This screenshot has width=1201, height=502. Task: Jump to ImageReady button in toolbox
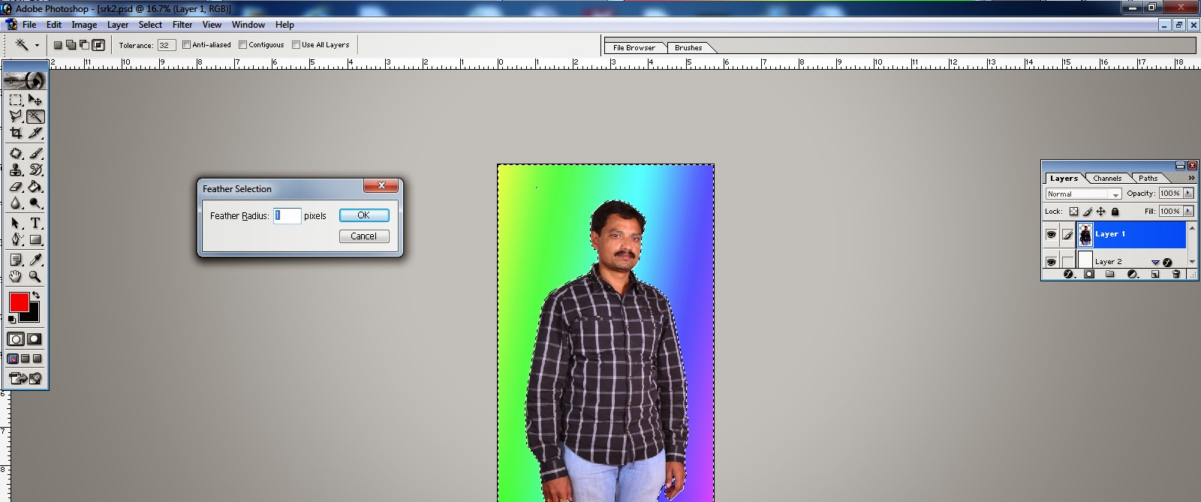point(26,378)
